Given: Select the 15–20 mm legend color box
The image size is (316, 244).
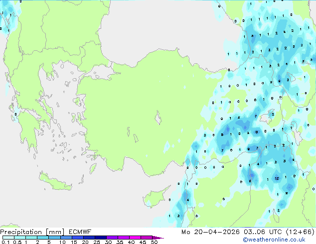Looking at the screenshot, I should pyautogui.click(x=77, y=238).
